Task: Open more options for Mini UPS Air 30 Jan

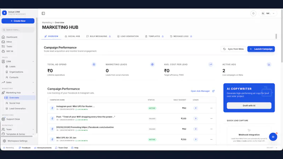Action: (x=211, y=140)
